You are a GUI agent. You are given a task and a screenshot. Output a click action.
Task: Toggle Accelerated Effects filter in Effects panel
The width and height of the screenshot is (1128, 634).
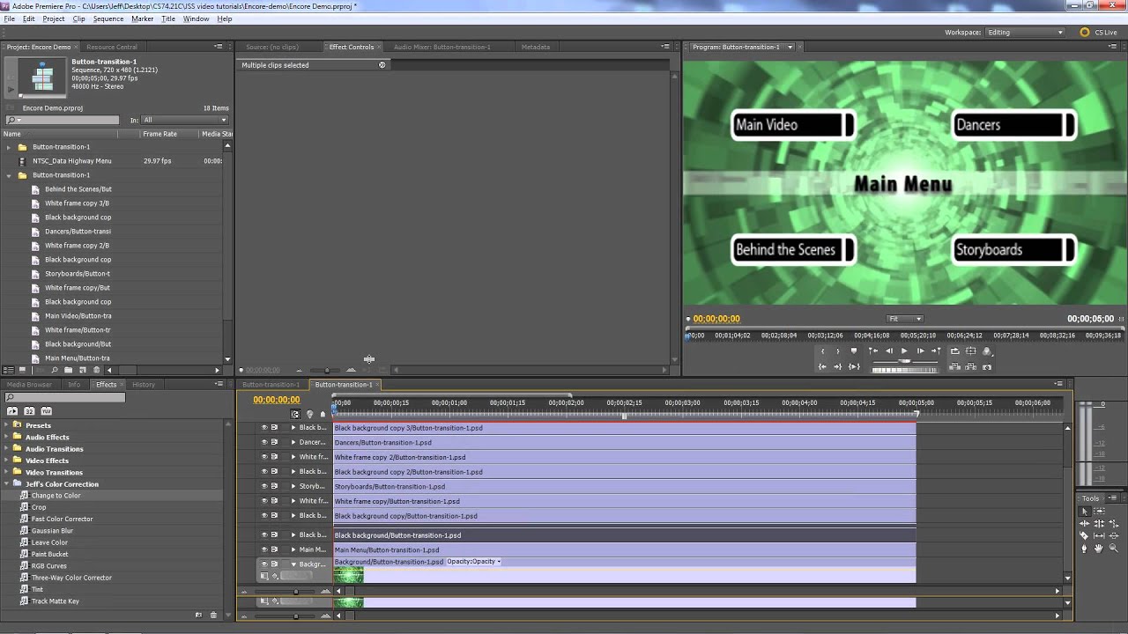[12, 411]
